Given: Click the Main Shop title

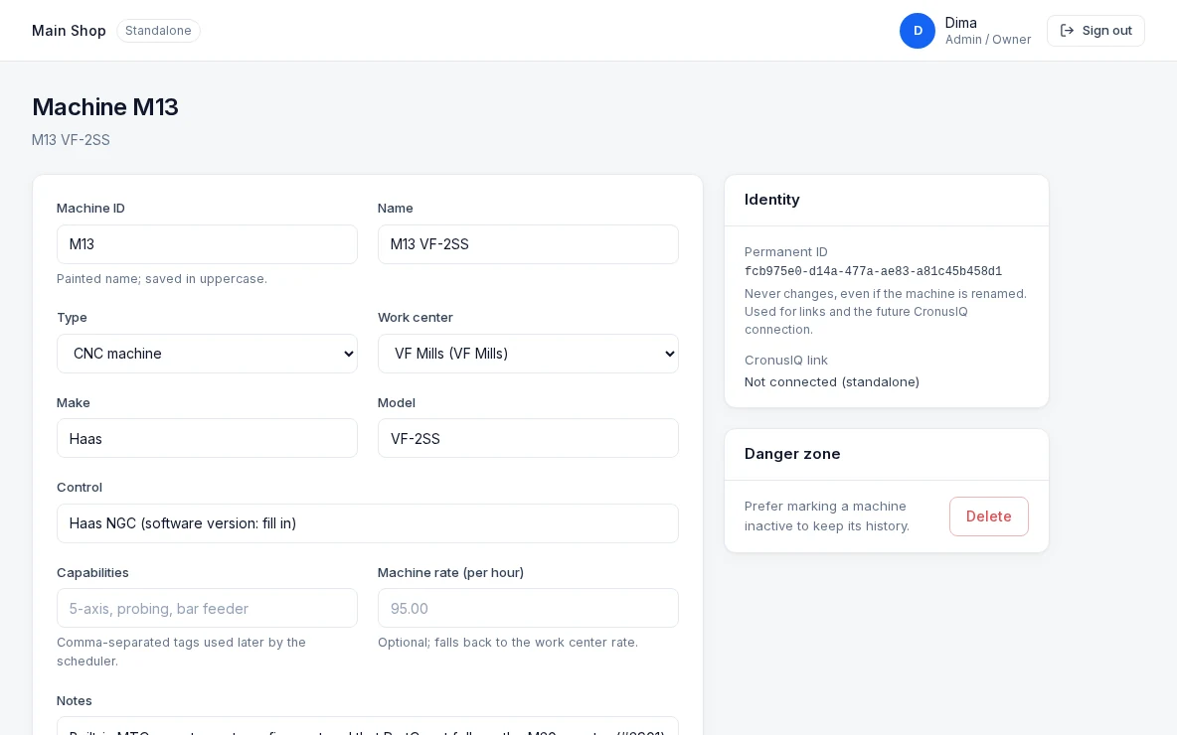Looking at the screenshot, I should click(x=69, y=31).
